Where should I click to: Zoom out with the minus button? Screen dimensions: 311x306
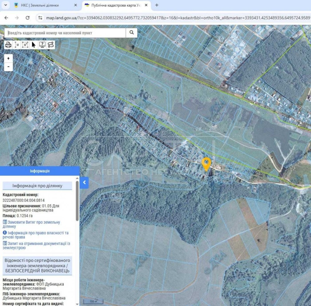(8, 66)
